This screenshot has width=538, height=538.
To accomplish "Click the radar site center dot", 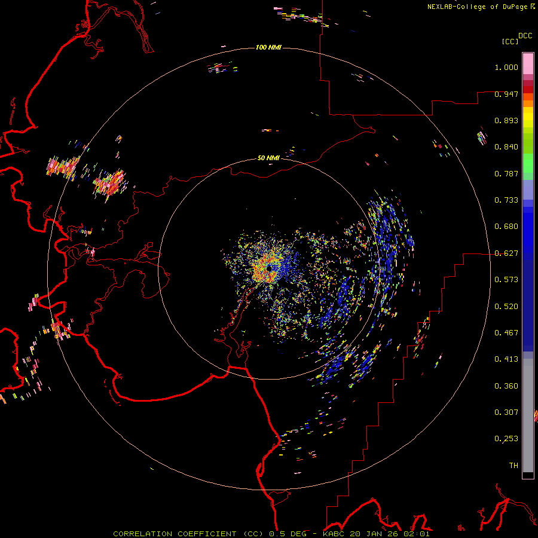I will 270,268.
